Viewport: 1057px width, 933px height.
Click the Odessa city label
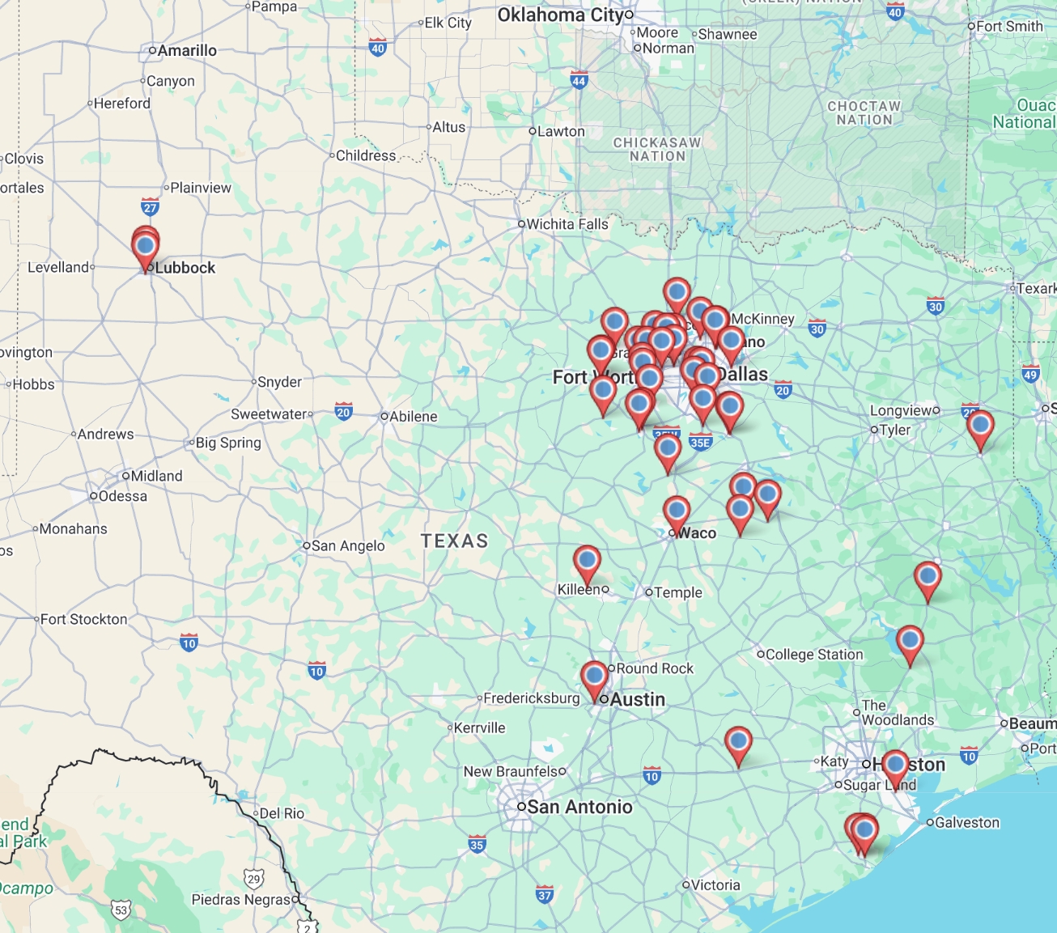coord(123,496)
